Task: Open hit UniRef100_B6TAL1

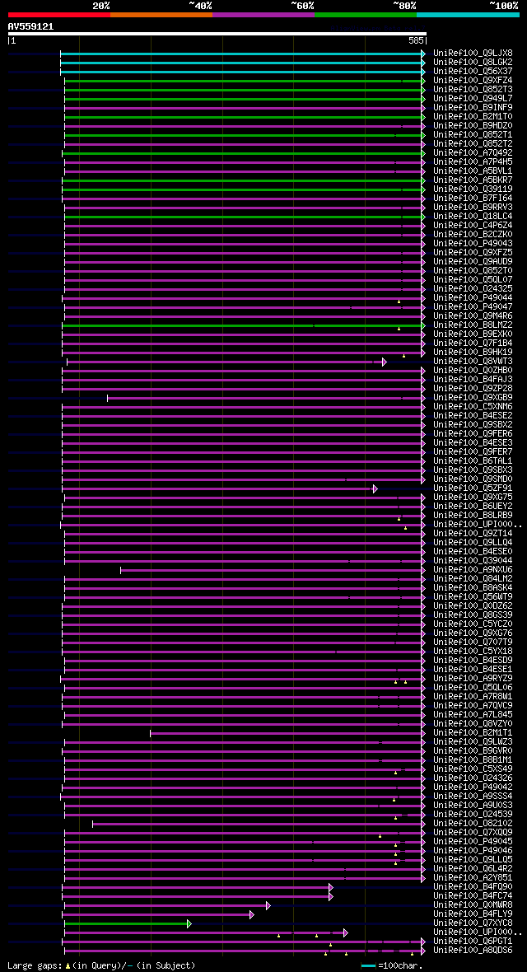Action: pos(473,461)
